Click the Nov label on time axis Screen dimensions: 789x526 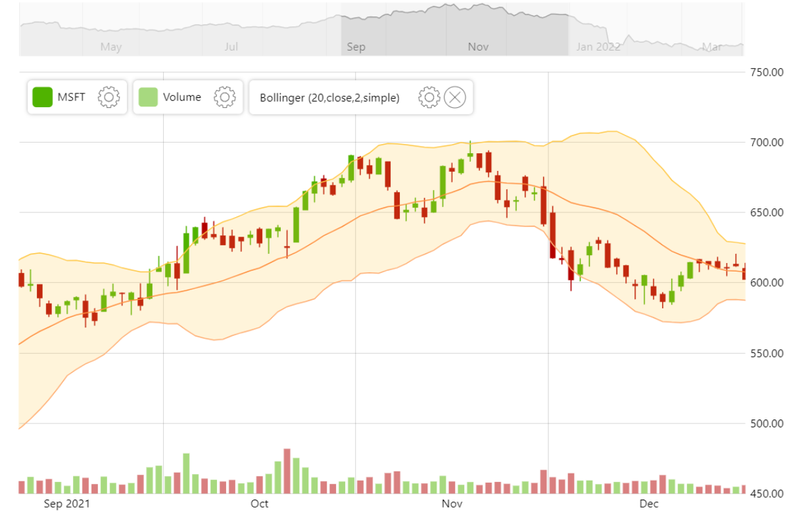(452, 504)
